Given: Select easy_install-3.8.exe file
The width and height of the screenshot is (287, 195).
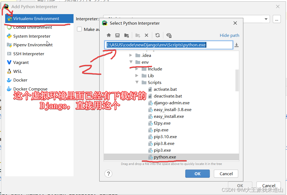Looking at the screenshot, I should (171, 110).
